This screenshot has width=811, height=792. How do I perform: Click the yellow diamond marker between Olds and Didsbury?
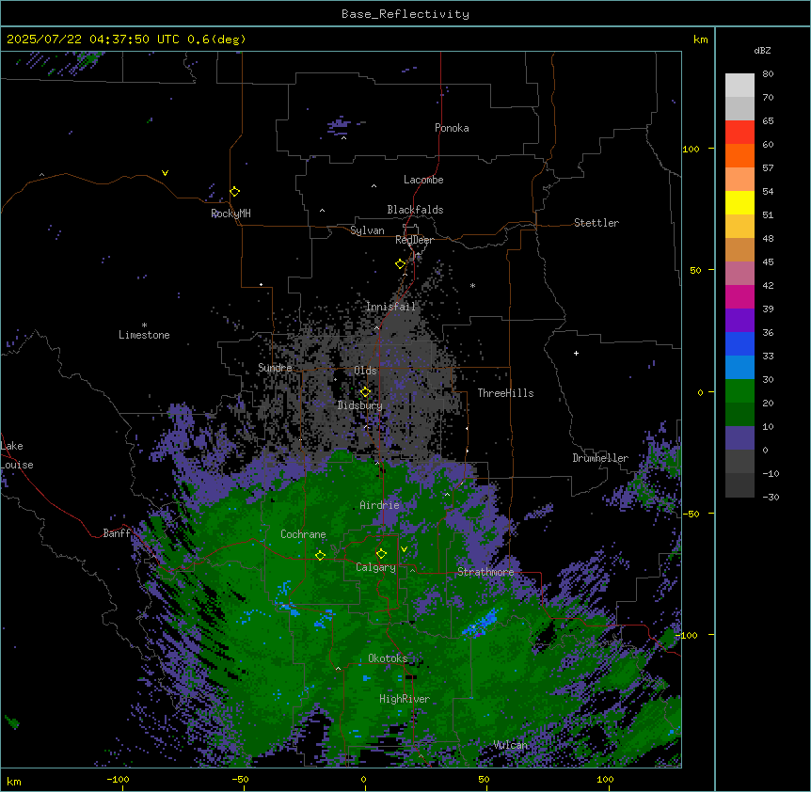coord(365,392)
